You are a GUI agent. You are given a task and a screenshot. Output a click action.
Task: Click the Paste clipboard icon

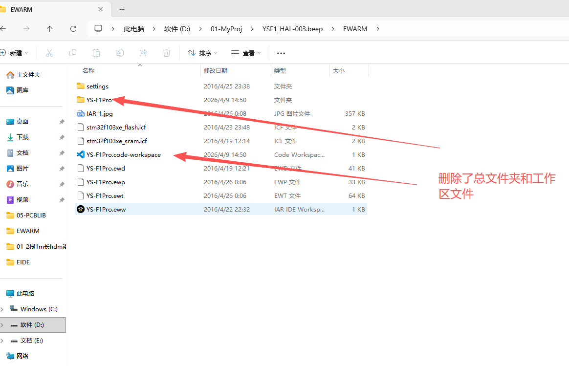tap(96, 53)
